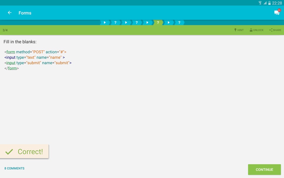
Task: Click the input type="text" code line
Action: tap(35, 57)
